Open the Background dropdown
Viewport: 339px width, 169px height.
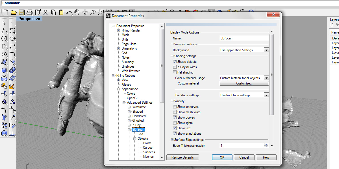click(266, 50)
